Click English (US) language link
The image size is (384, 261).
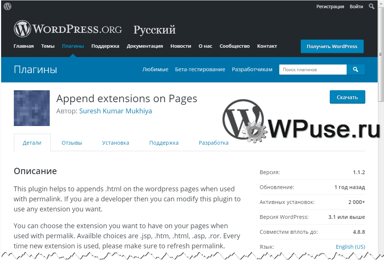tap(350, 247)
